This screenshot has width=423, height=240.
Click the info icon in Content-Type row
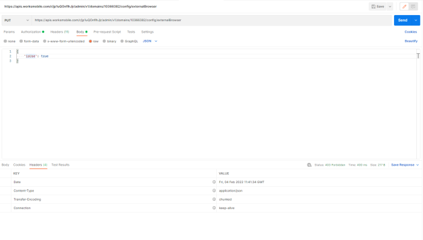(214, 190)
